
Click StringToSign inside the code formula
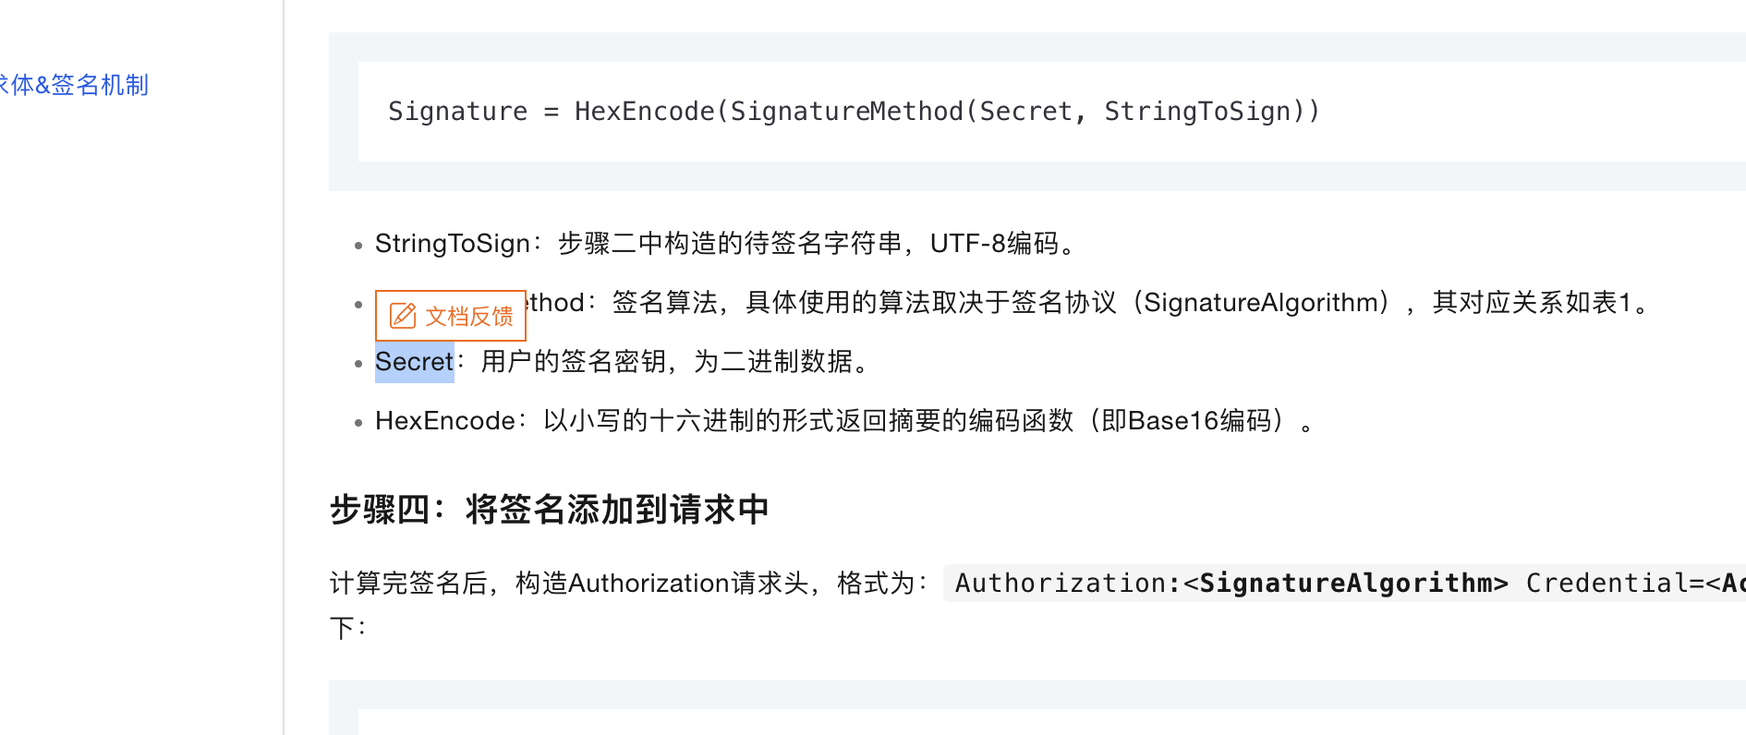coord(1197,112)
